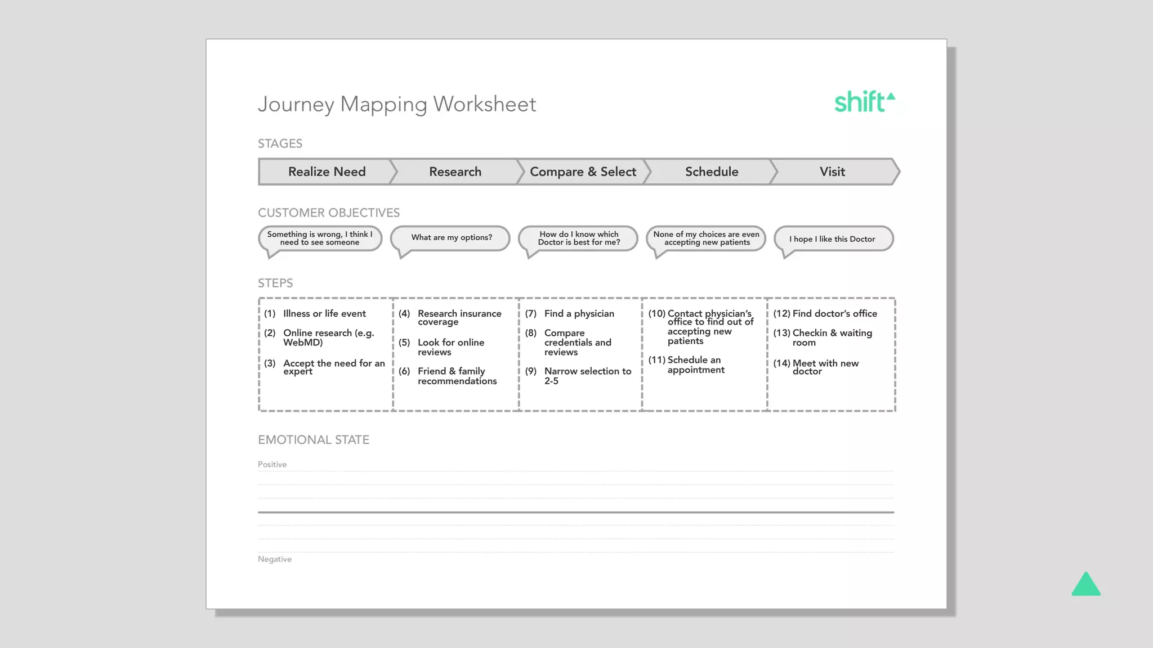Click the 'What are my options?' bubble
Image resolution: width=1153 pixels, height=648 pixels.
[451, 238]
